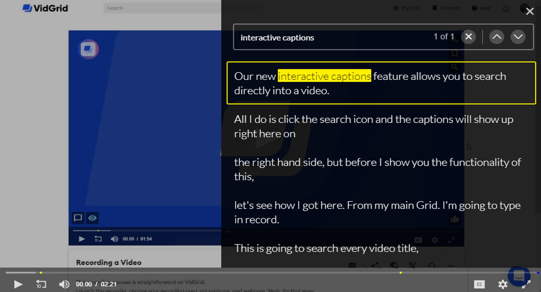541x292 pixels.
Task: Play the video from the bottom control bar
Action: pyautogui.click(x=18, y=284)
